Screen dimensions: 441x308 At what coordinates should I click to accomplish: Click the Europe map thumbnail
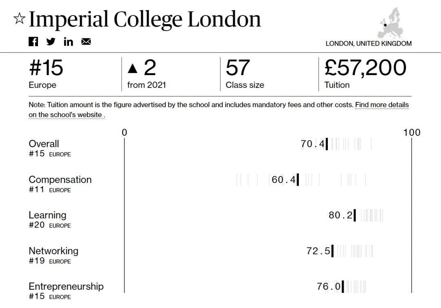[390, 23]
